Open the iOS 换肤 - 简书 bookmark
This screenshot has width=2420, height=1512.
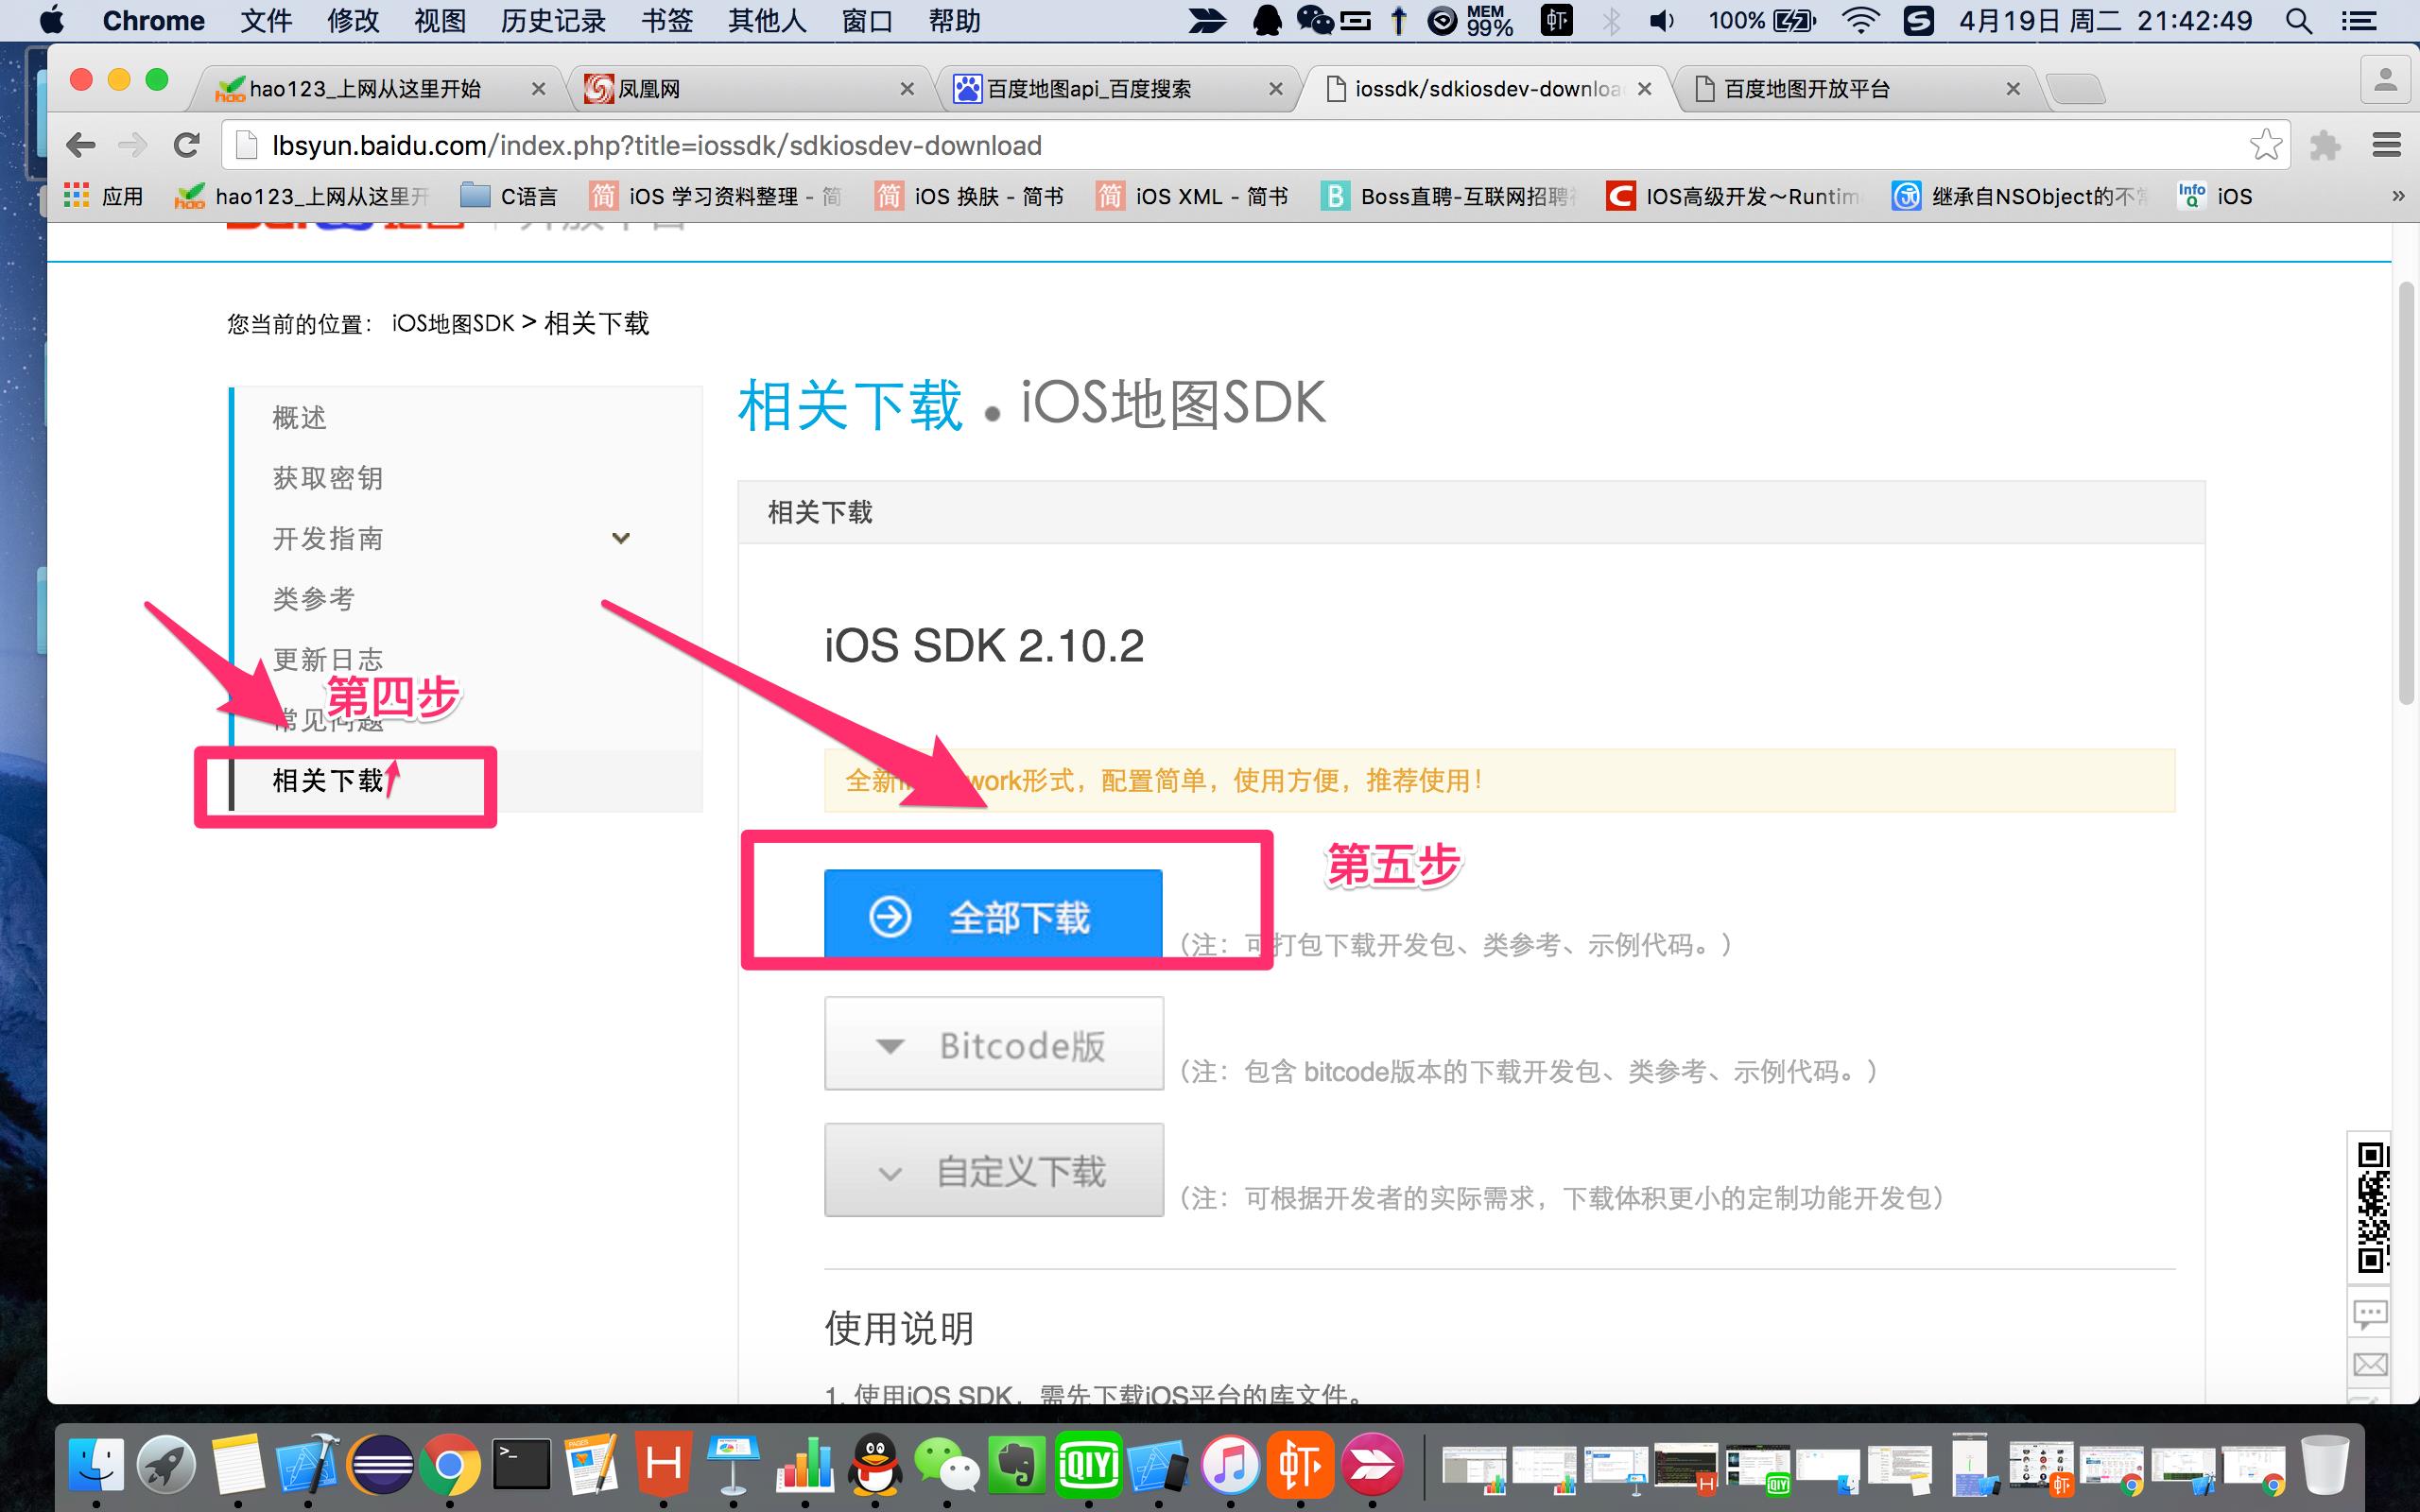tap(969, 196)
